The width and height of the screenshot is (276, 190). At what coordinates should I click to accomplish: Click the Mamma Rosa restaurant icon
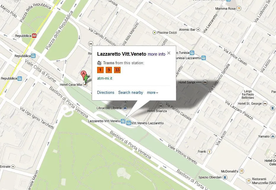[x=239, y=8]
